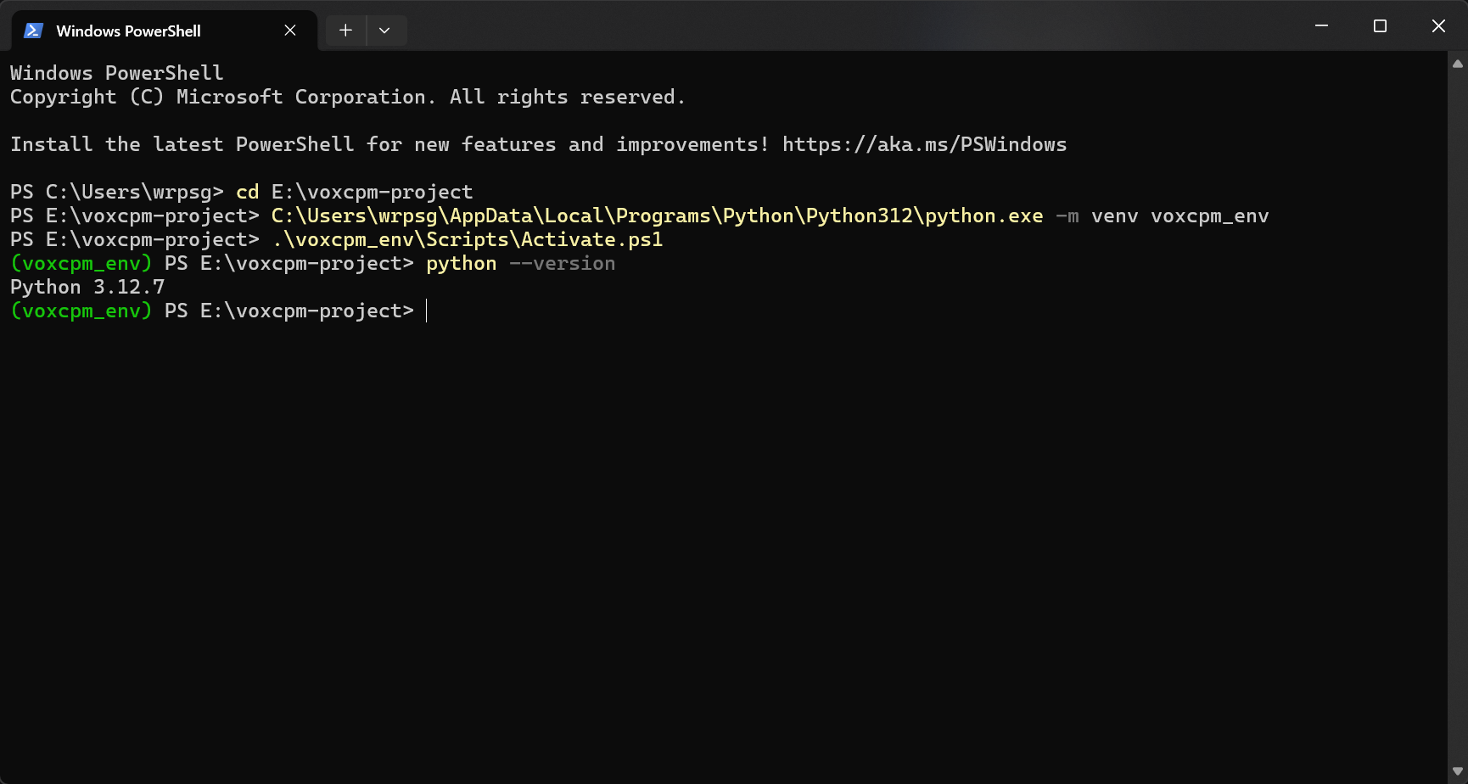This screenshot has width=1468, height=784.
Task: Click the PowerShell icon on the tab
Action: point(33,31)
